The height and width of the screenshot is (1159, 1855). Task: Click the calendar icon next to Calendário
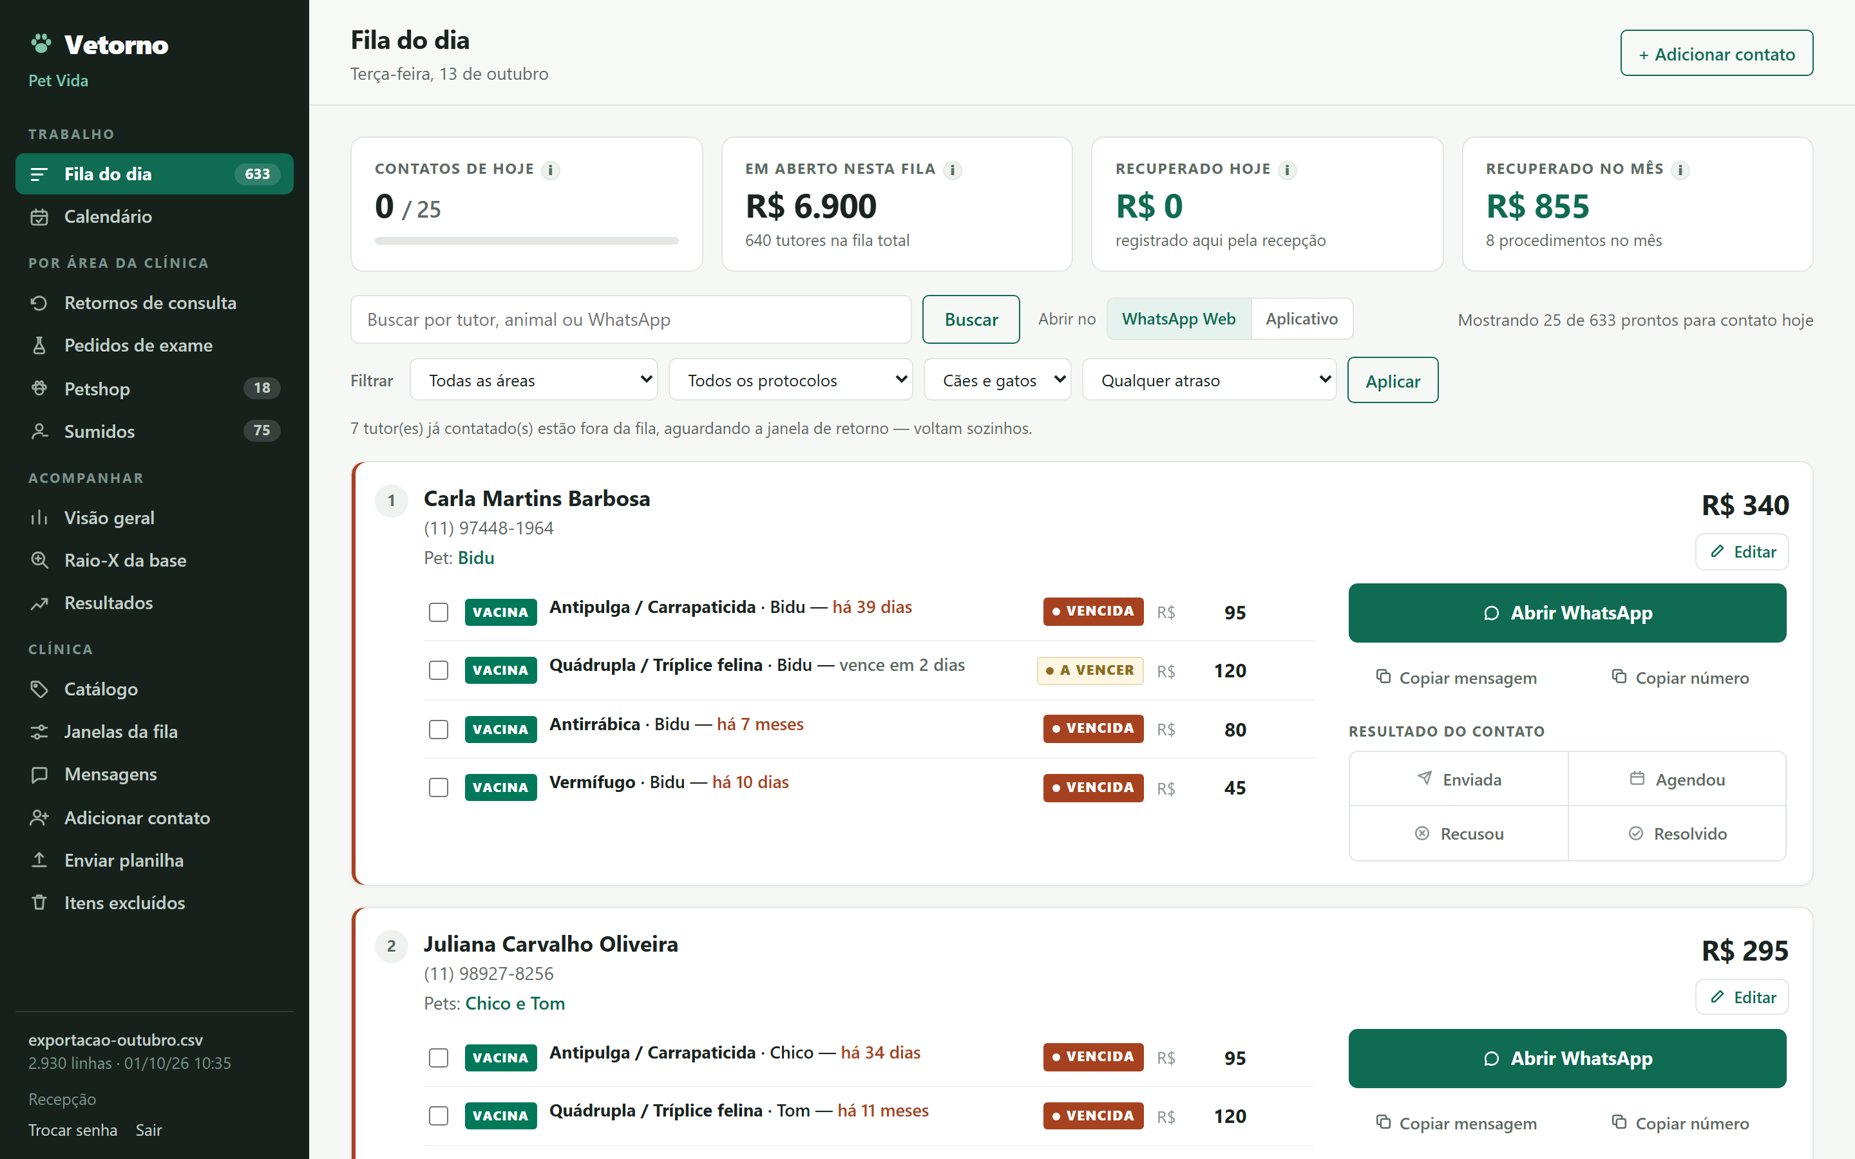click(39, 217)
